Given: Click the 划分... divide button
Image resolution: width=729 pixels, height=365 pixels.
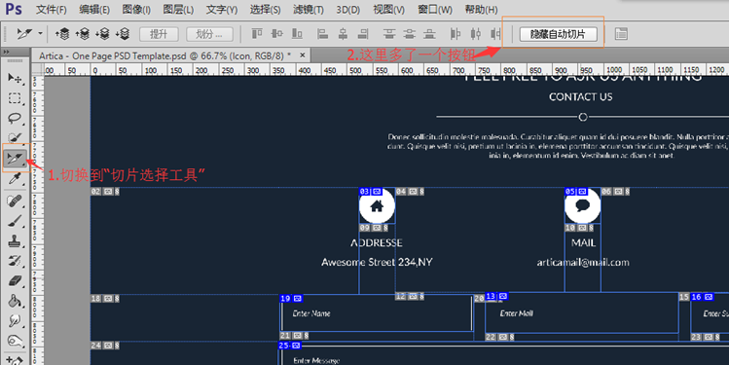Looking at the screenshot, I should tap(209, 34).
